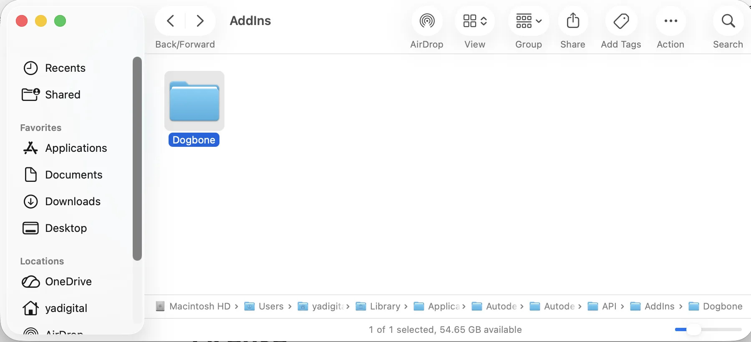The width and height of the screenshot is (751, 342).
Task: Click the Search magnifier icon
Action: [x=728, y=20]
